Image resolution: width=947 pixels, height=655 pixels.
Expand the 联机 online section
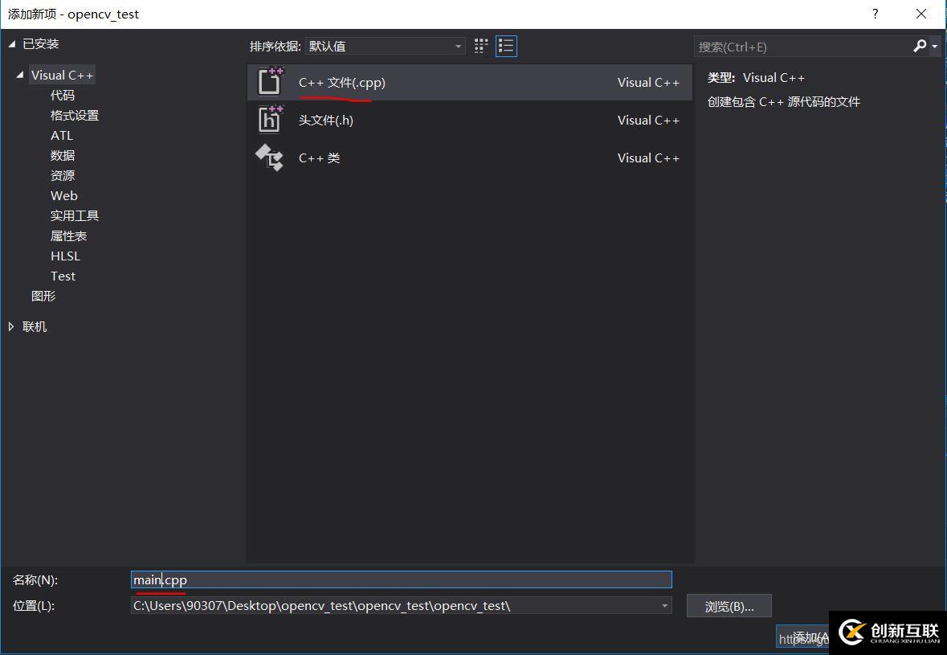[x=11, y=326]
